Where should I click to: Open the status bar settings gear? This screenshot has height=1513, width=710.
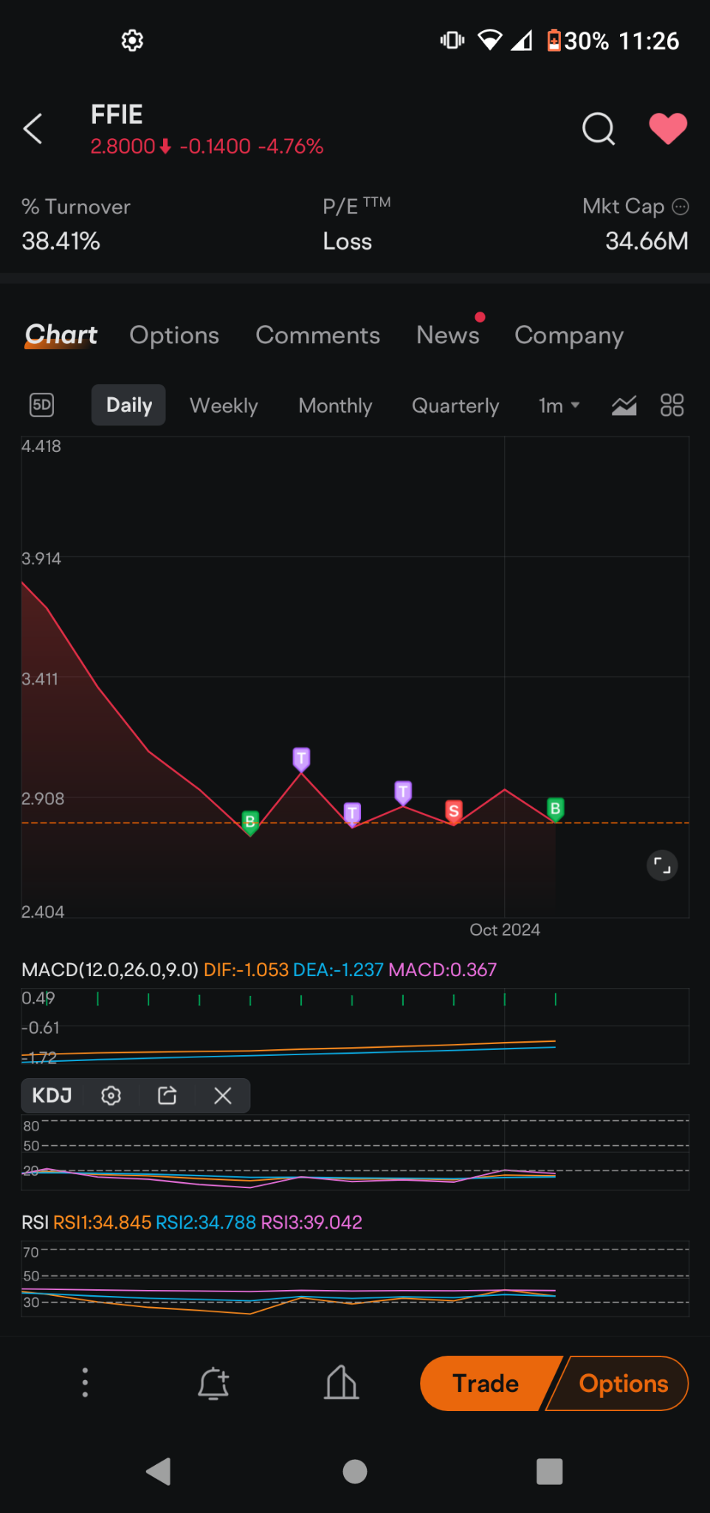coord(132,41)
